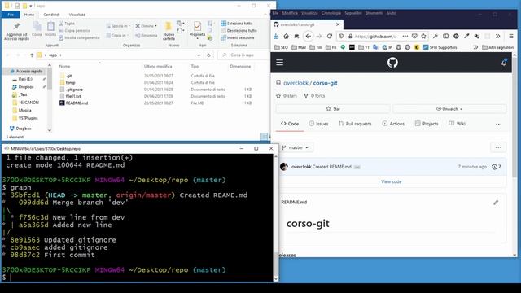Select README.md file in Explorer
Image resolution: width=521 pixels, height=293 pixels.
coord(77,103)
